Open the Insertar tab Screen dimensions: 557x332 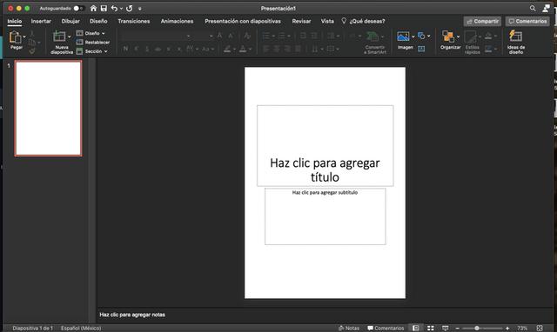[41, 21]
